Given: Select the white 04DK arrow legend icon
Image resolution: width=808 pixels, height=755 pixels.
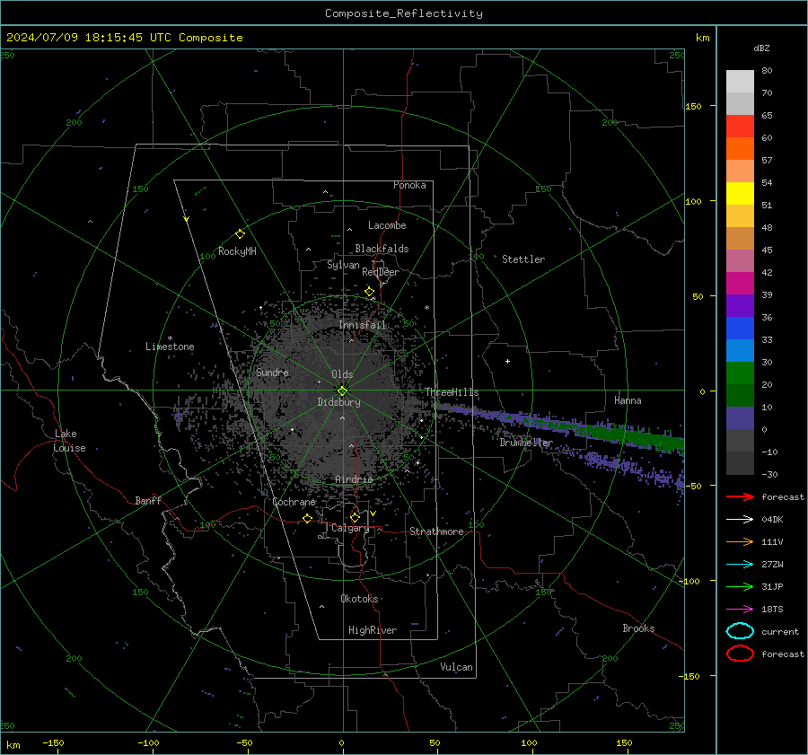Looking at the screenshot, I should 740,519.
